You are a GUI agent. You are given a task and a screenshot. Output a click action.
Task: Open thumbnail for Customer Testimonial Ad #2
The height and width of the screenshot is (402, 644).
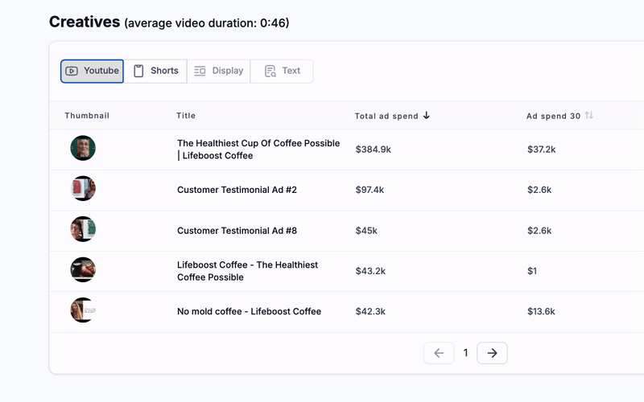[x=83, y=188]
